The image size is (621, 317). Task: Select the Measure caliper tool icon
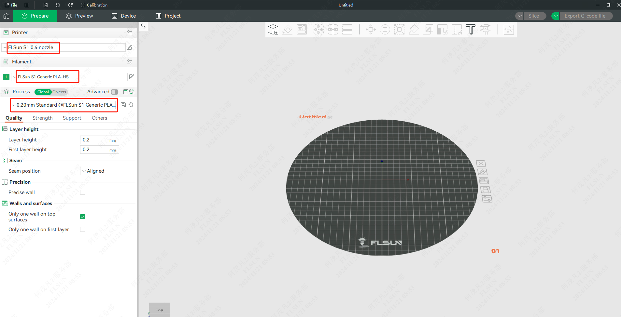pyautogui.click(x=485, y=30)
